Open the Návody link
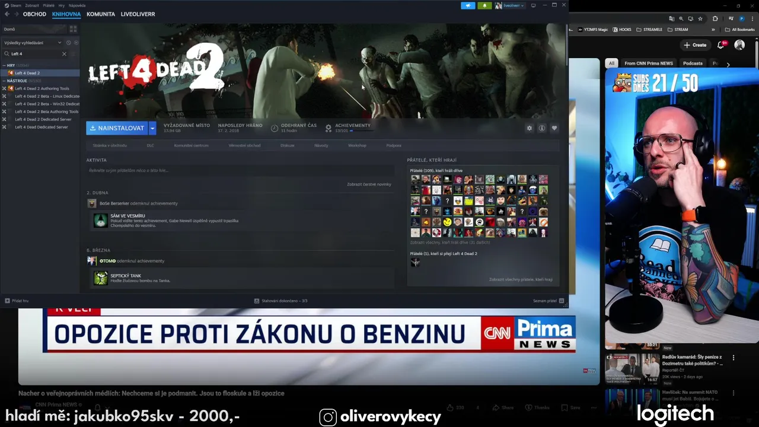The image size is (759, 427). click(321, 145)
